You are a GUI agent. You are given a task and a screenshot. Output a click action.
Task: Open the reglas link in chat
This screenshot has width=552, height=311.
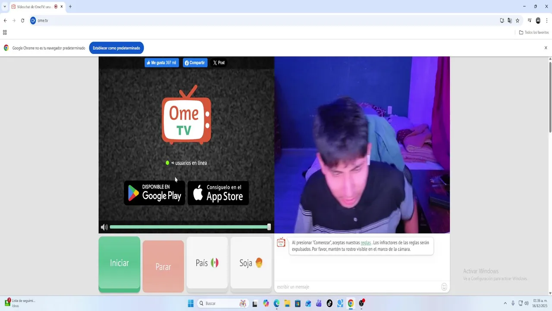coord(366,243)
